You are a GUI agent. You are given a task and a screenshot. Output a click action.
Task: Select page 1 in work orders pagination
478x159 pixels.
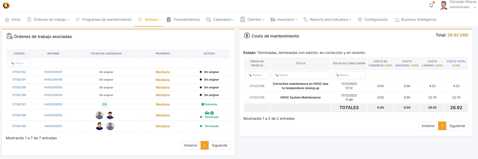[205, 145]
